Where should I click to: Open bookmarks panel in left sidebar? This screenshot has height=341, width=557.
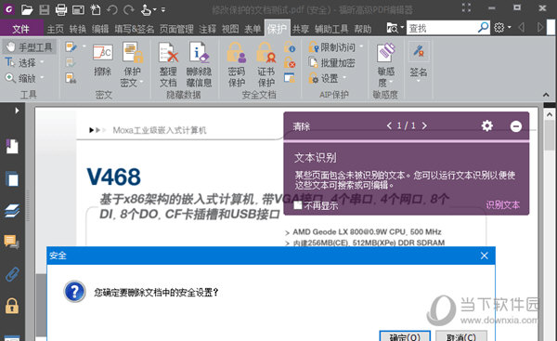point(12,146)
